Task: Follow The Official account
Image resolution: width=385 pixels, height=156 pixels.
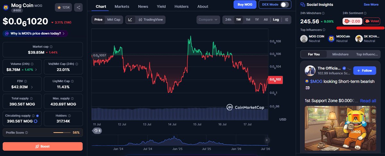Action: coord(364,71)
